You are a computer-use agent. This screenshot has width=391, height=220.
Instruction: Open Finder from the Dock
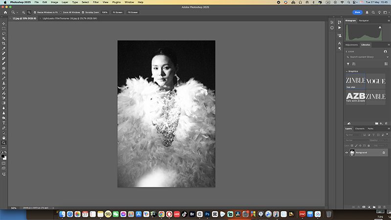point(63,214)
